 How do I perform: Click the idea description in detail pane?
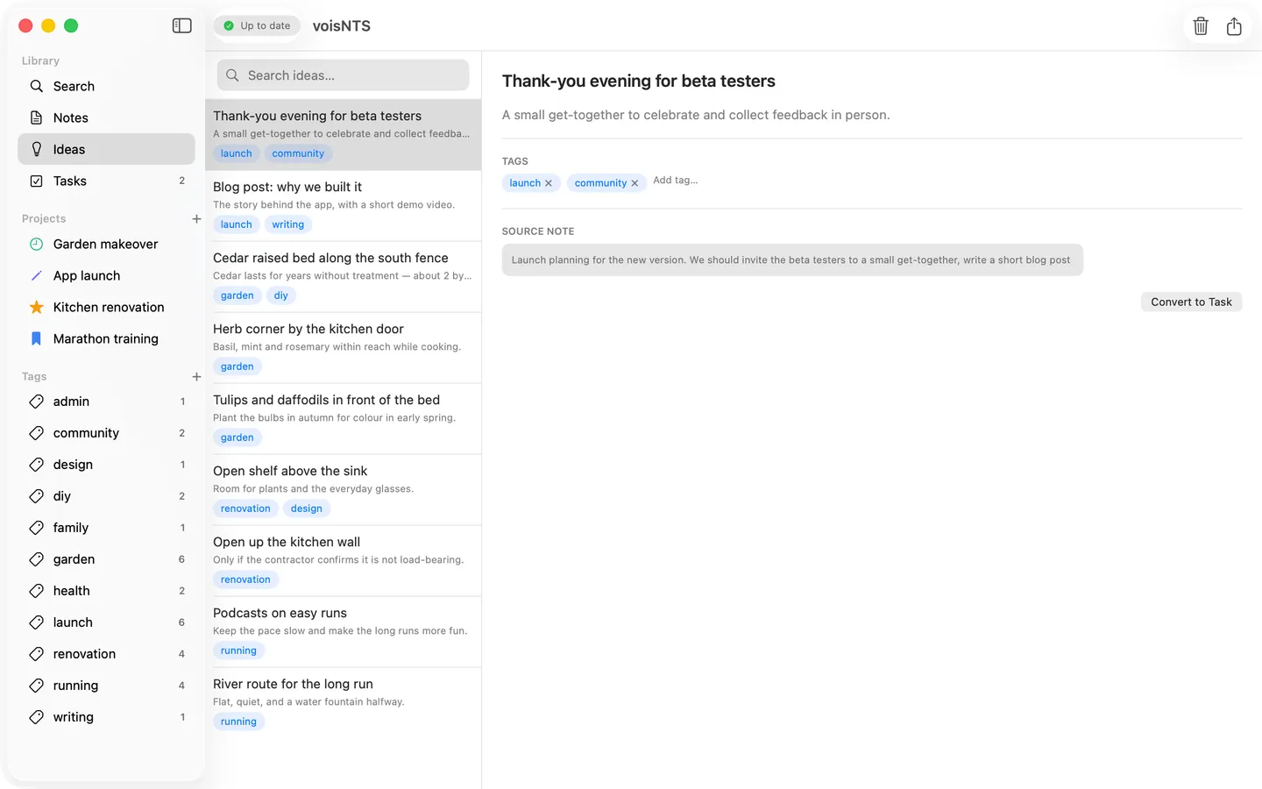click(696, 115)
